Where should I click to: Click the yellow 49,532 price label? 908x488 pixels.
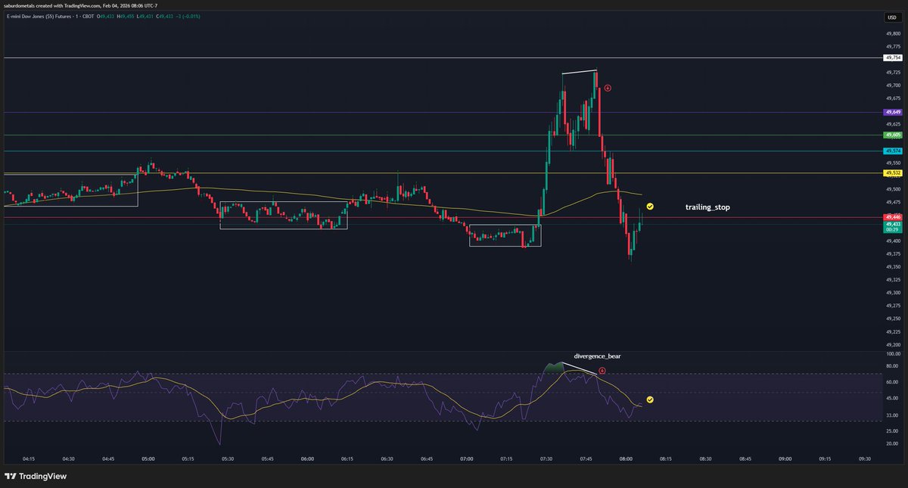pos(893,173)
